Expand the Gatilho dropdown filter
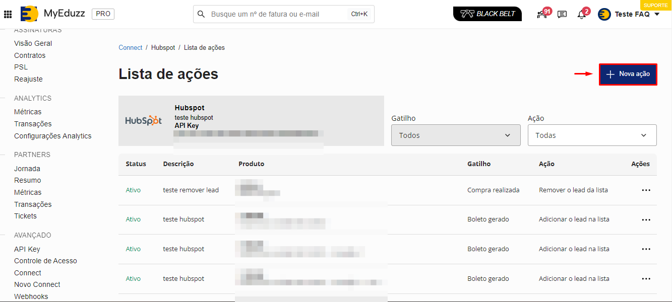 point(455,135)
